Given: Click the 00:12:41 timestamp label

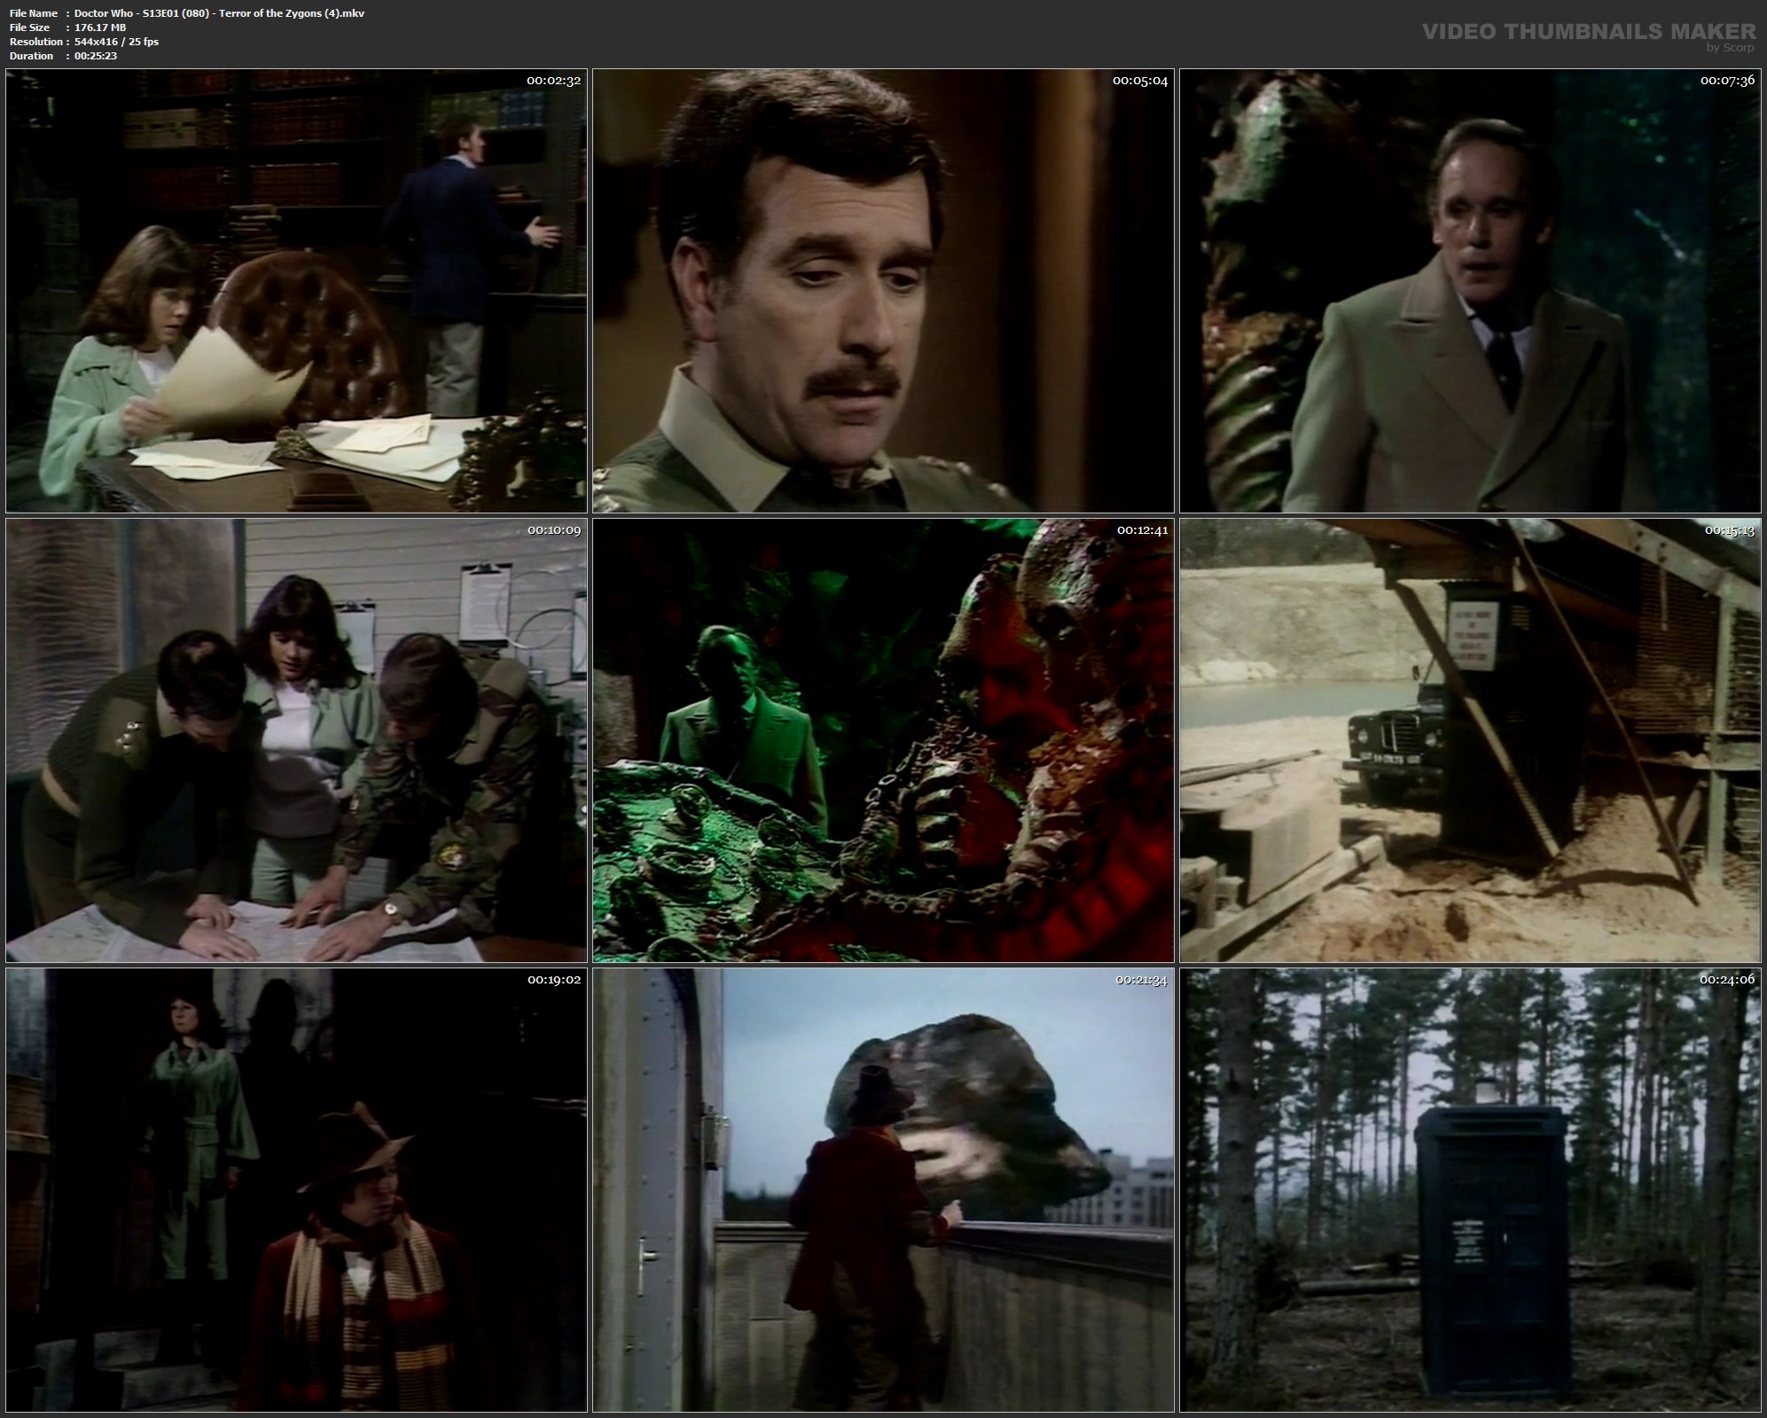Looking at the screenshot, I should [1142, 530].
